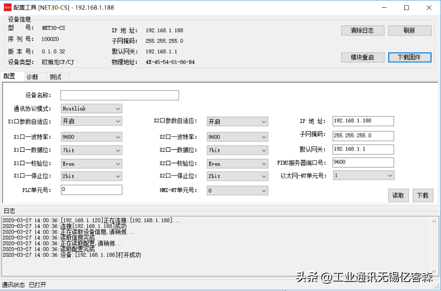Click the 下载 download config button
This screenshot has height=291, width=441.
(423, 195)
